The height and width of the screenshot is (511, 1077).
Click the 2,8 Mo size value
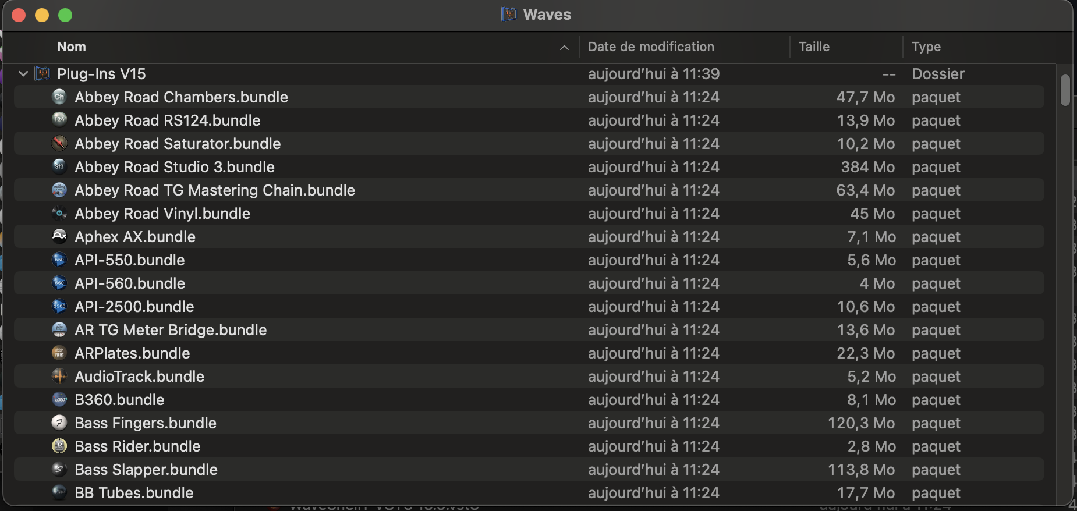[871, 446]
